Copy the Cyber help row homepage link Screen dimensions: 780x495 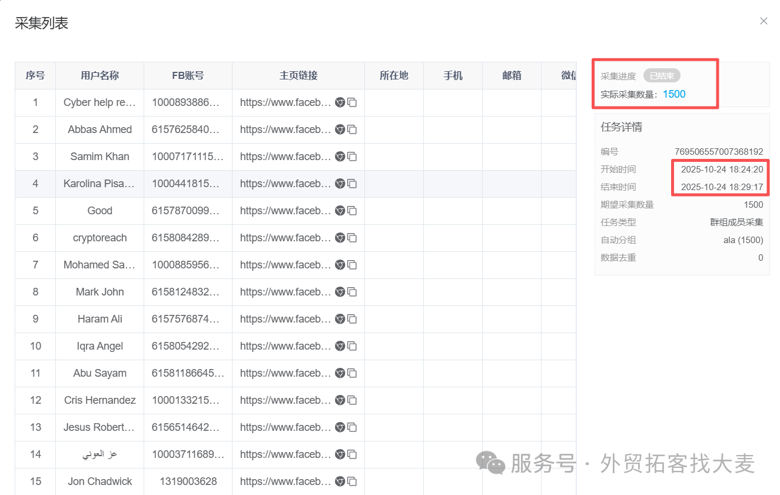(x=352, y=102)
